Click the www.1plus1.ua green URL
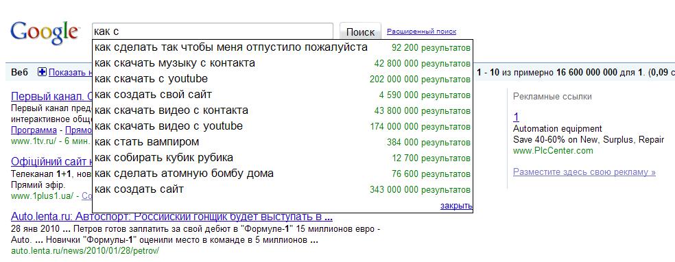This screenshot has height=262, width=675. coord(42,196)
